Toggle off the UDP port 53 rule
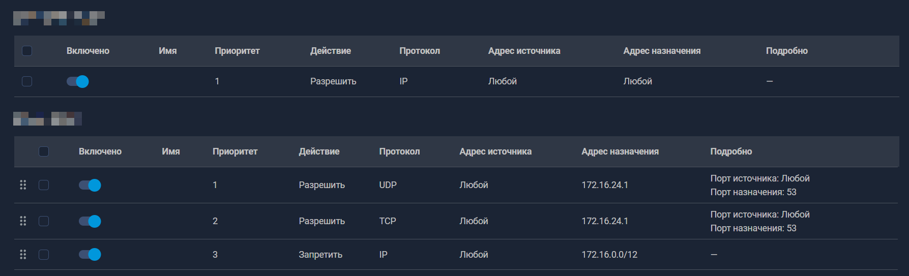The width and height of the screenshot is (909, 276). (x=90, y=185)
